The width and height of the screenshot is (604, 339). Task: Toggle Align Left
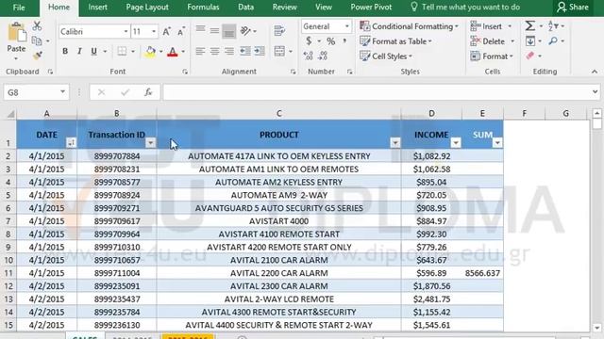click(200, 51)
